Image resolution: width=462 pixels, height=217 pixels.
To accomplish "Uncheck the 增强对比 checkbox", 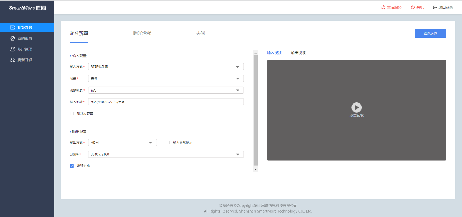I will coord(72,166).
